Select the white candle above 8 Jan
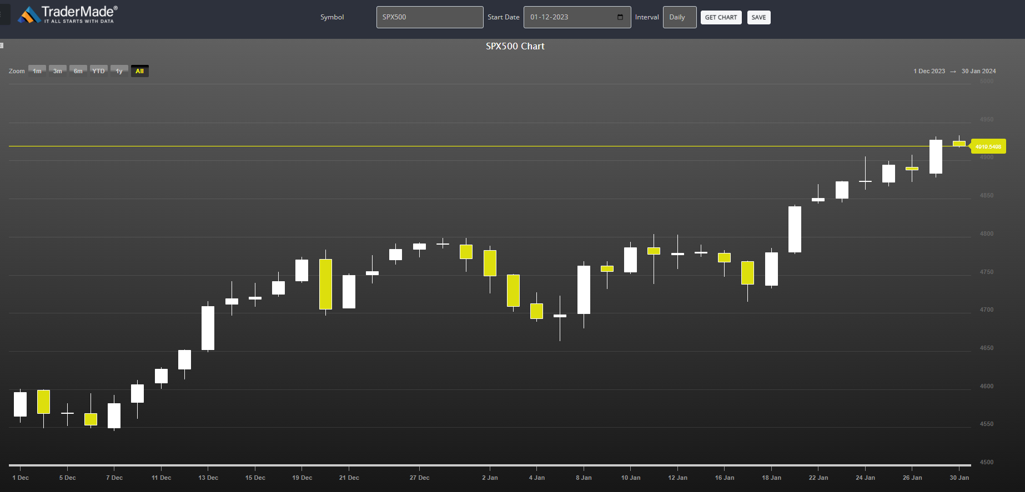Screen dimensions: 1025x492 tap(584, 290)
